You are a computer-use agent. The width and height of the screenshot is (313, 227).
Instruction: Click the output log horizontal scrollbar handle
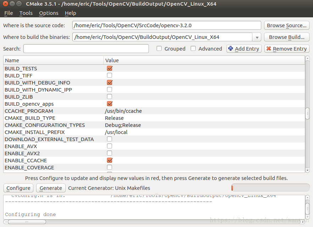tap(27, 222)
